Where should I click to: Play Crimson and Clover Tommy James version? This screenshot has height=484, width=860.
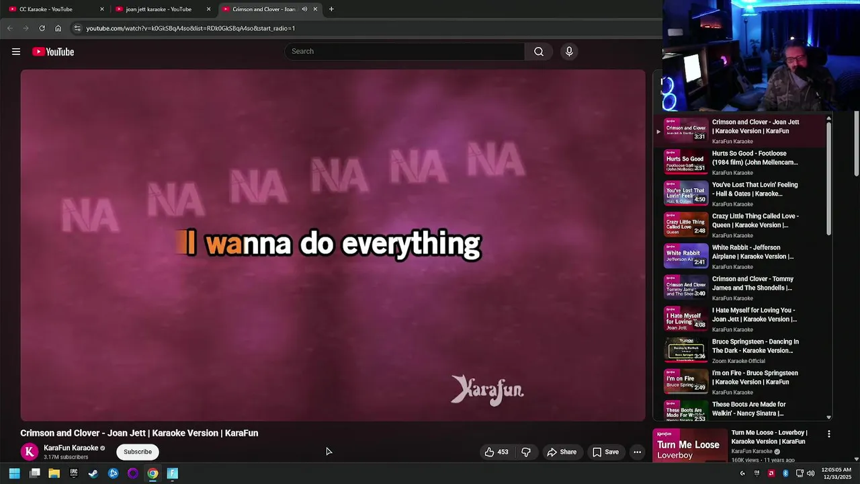tap(742, 288)
